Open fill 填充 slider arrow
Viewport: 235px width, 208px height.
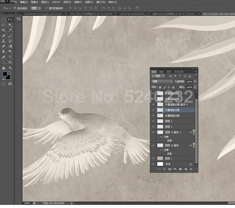195,87
